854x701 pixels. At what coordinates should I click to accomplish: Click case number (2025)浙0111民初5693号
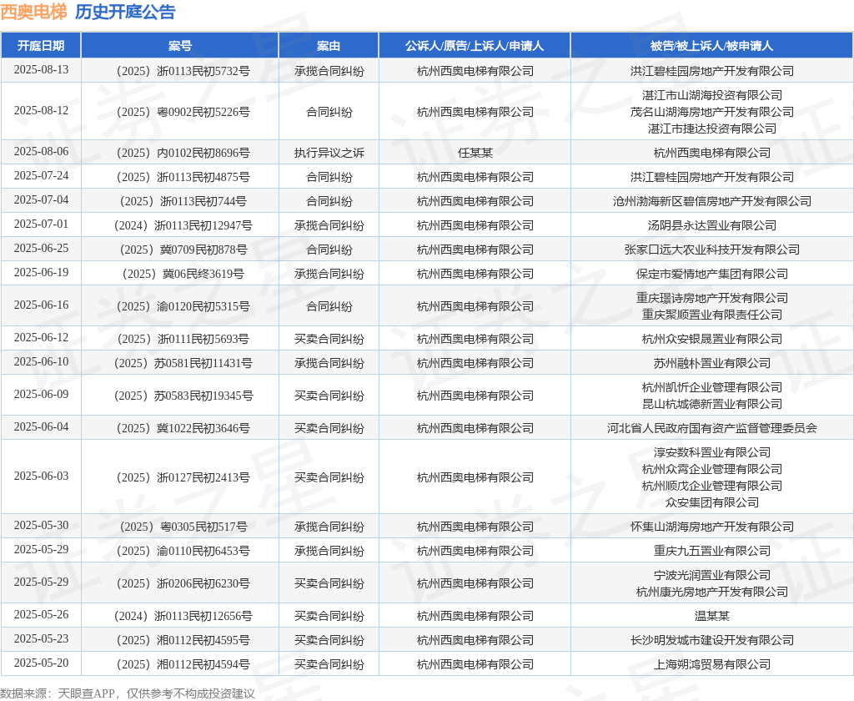[183, 339]
